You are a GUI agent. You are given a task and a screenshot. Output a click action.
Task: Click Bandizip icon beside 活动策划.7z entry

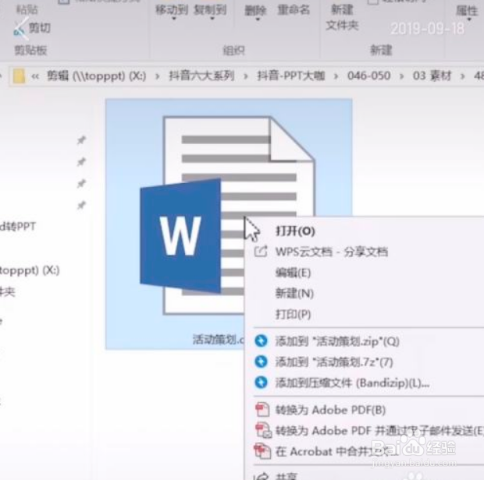tap(262, 362)
